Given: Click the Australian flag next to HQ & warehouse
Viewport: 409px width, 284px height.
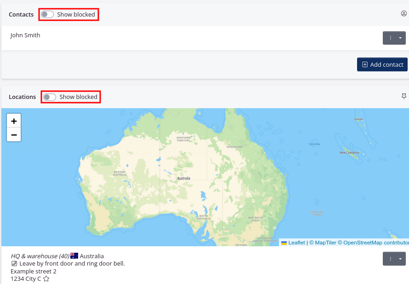Looking at the screenshot, I should pos(74,255).
